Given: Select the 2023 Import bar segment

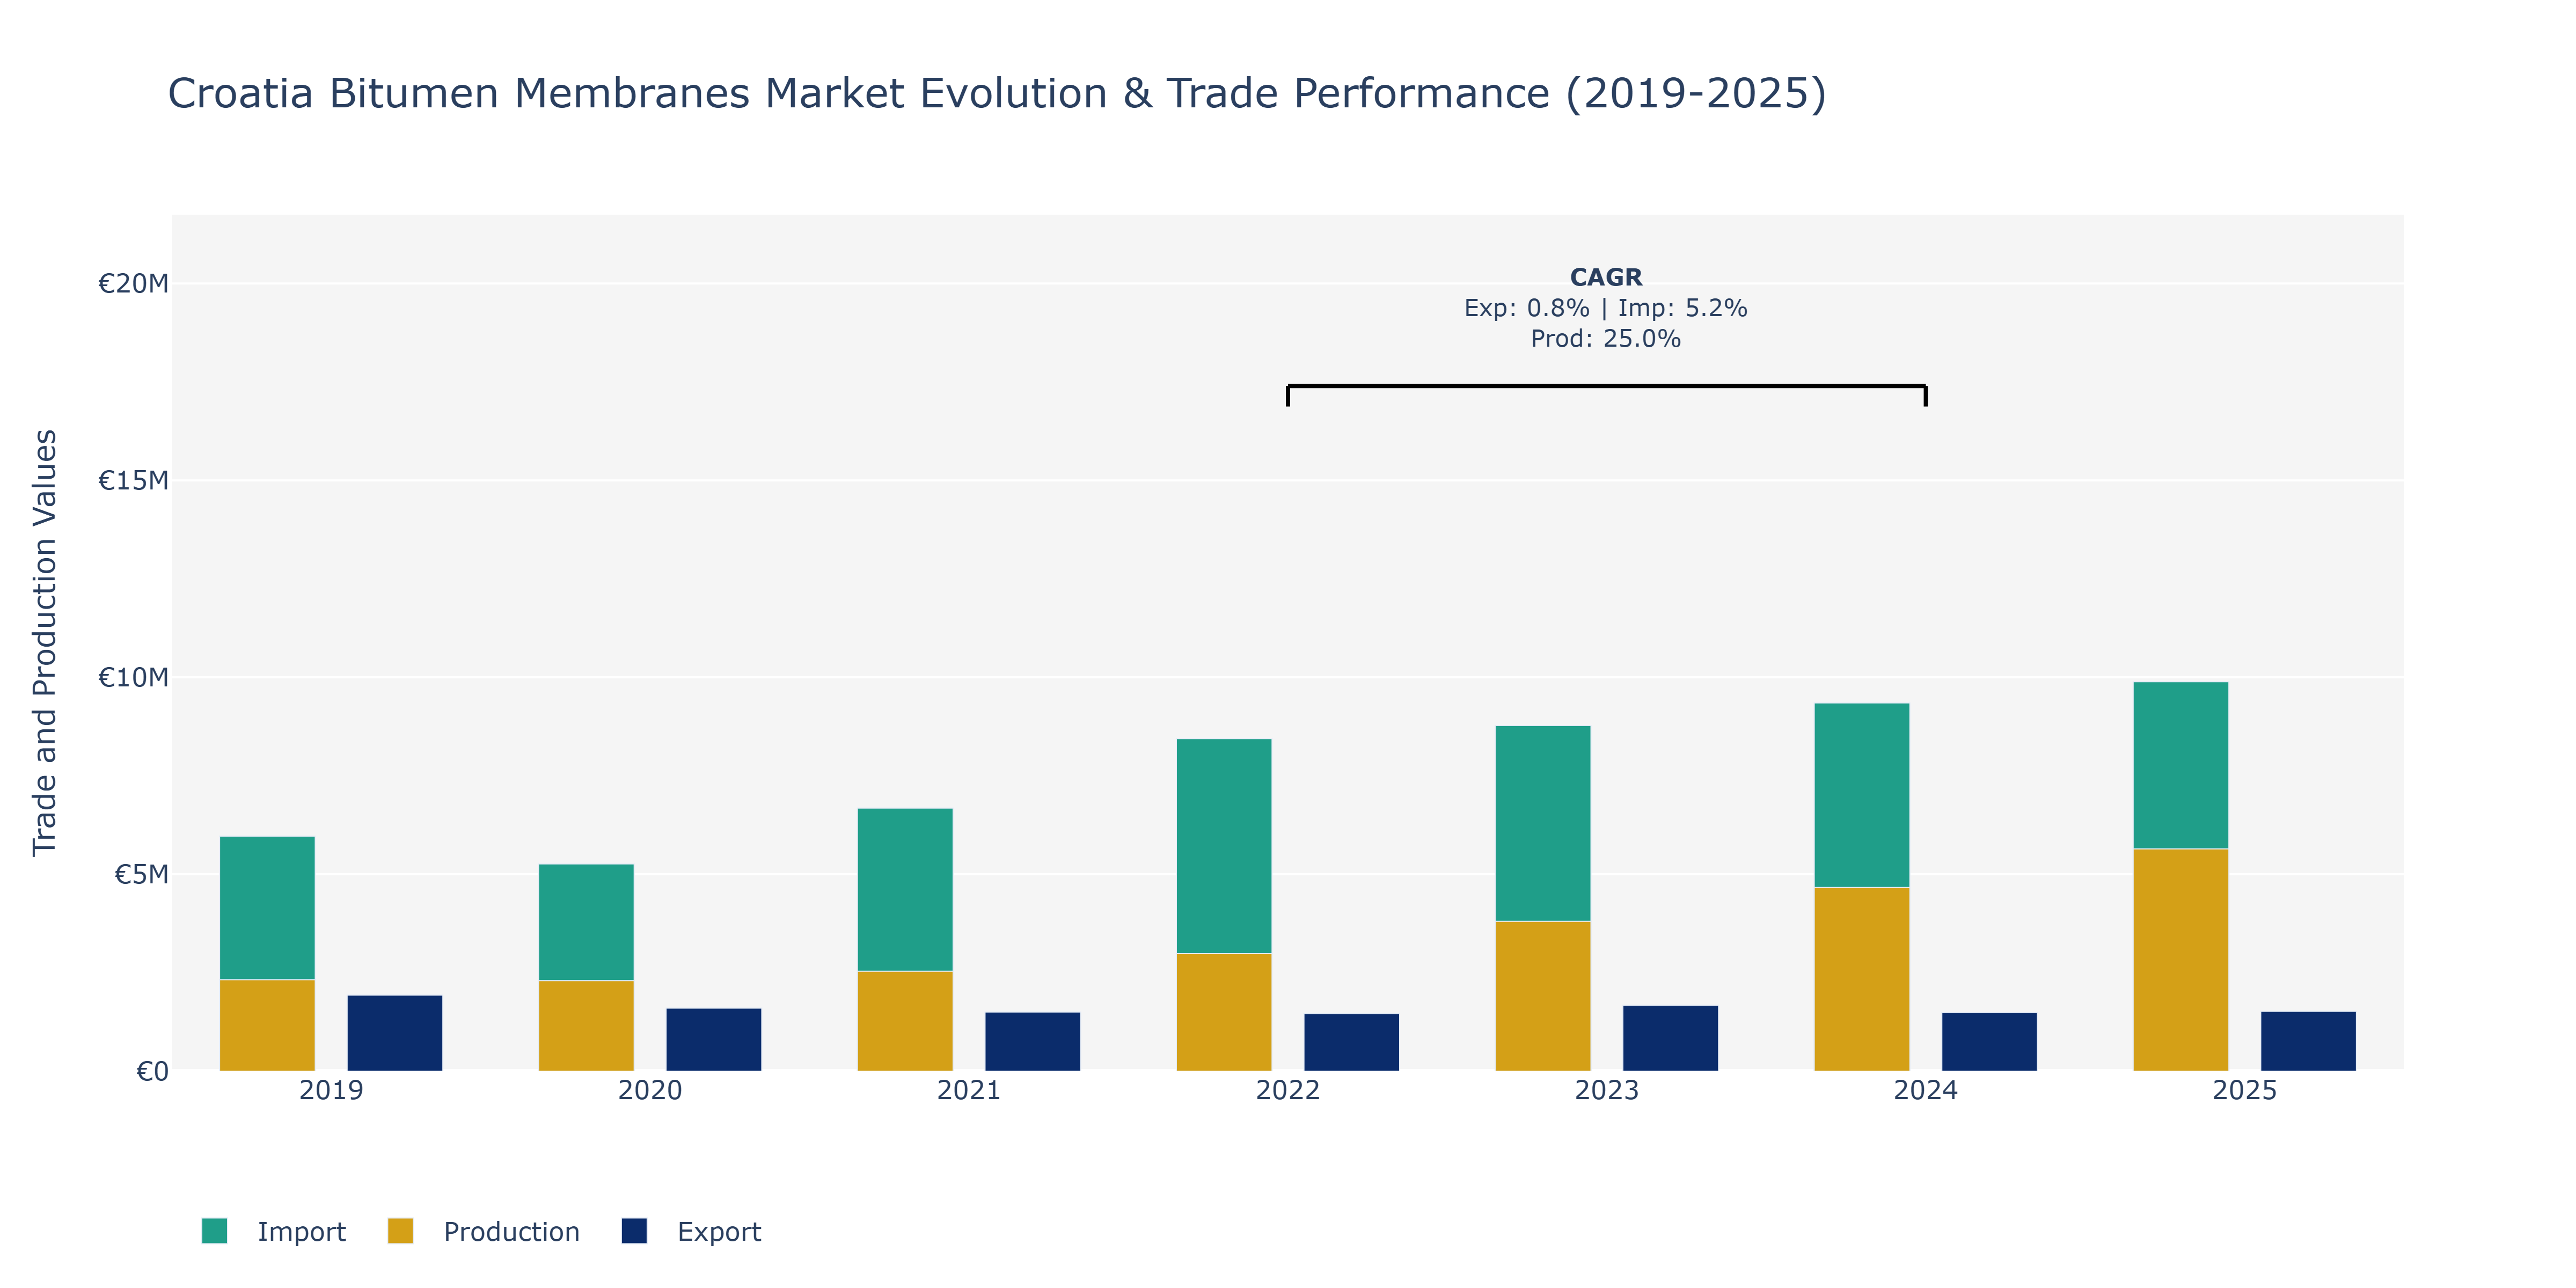Looking at the screenshot, I should [x=1543, y=824].
